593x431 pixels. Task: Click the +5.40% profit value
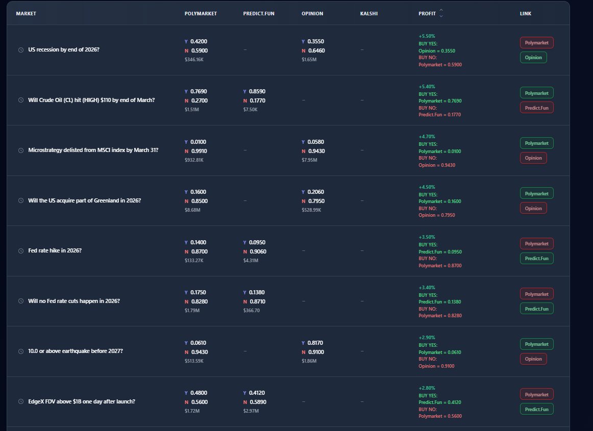point(427,87)
